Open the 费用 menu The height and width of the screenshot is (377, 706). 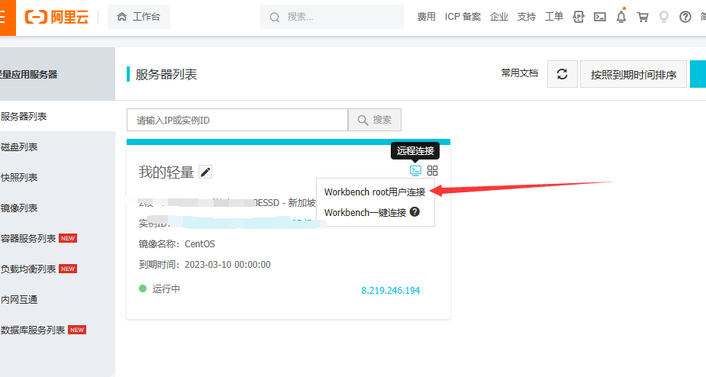tap(426, 17)
